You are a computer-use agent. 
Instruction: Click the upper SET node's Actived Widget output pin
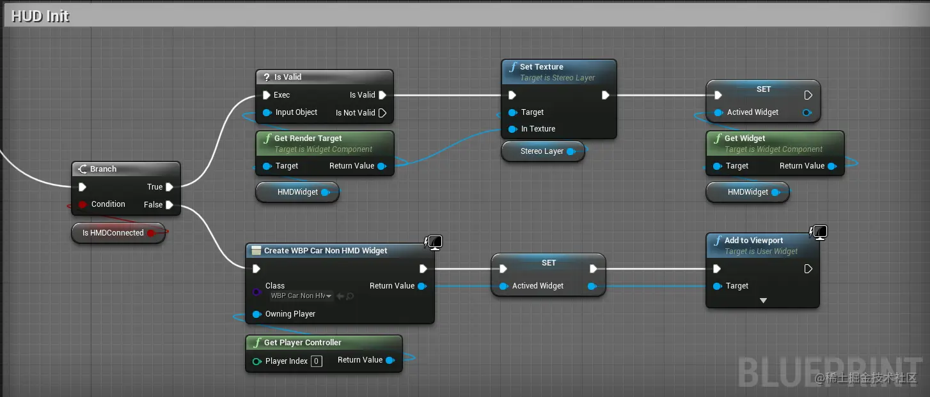[807, 112]
